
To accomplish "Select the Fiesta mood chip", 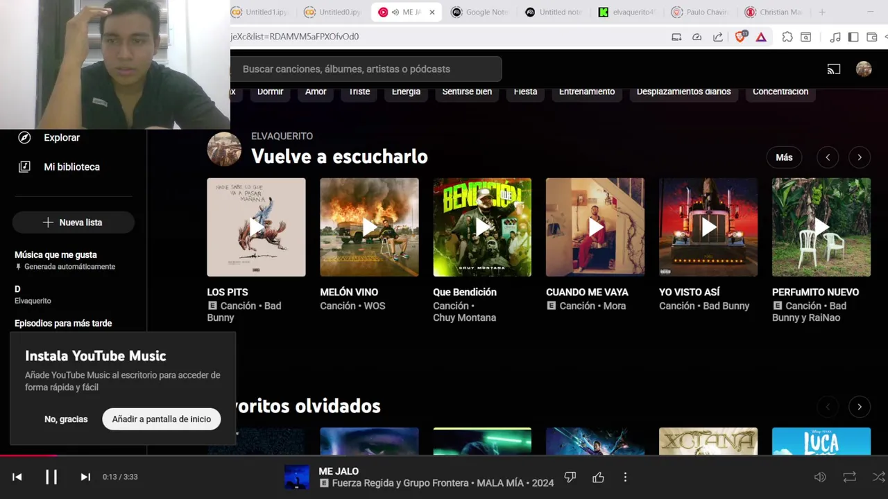I will click(x=525, y=91).
